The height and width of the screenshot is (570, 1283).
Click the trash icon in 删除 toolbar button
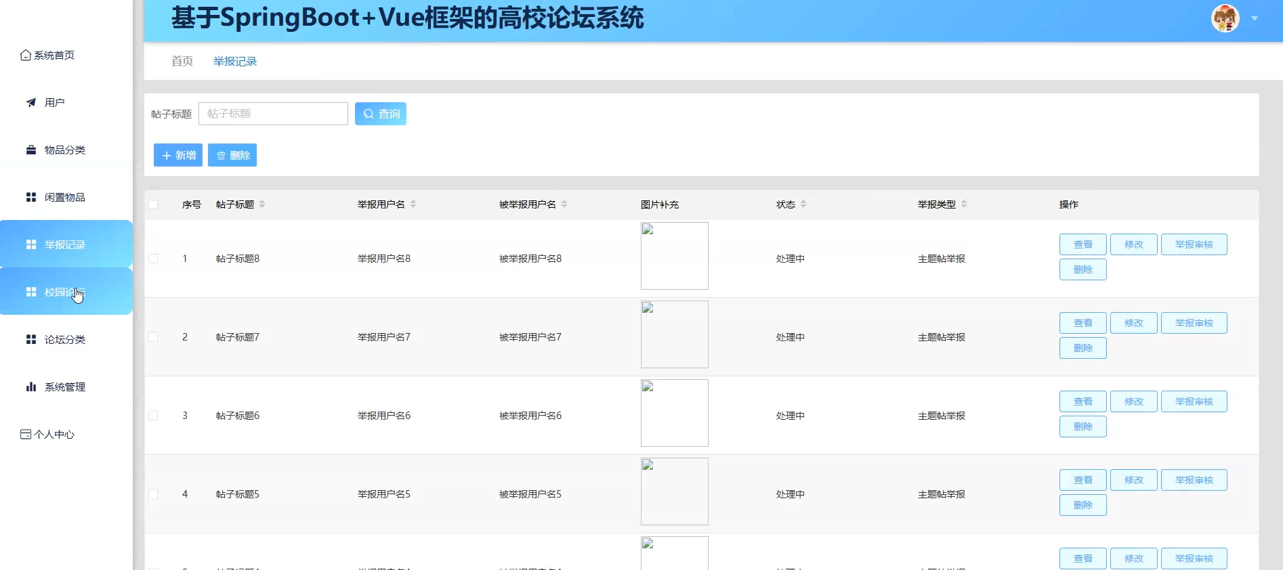pyautogui.click(x=221, y=156)
